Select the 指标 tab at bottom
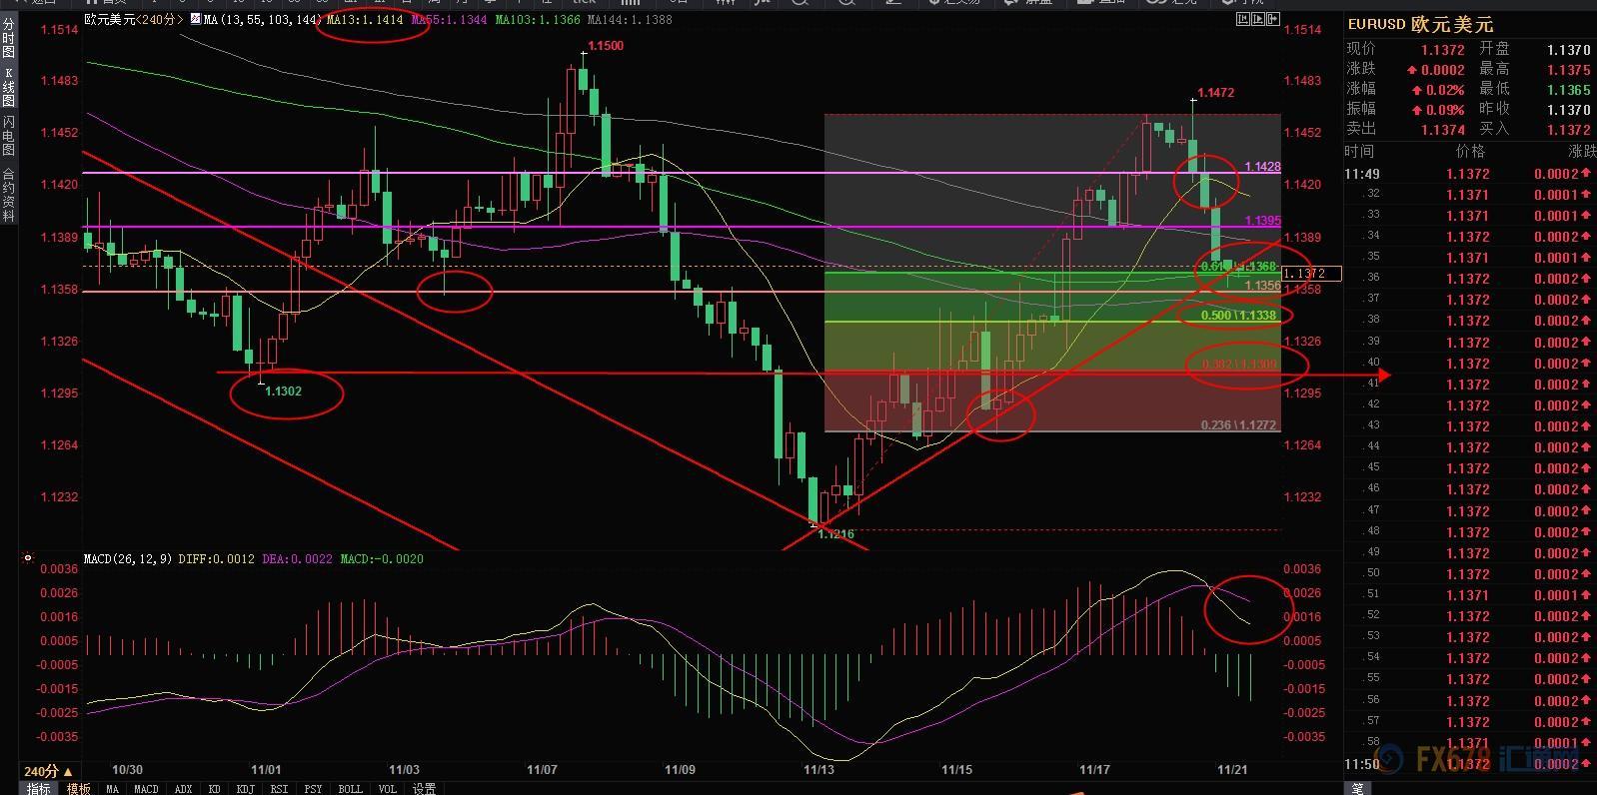This screenshot has height=795, width=1597. click(38, 788)
